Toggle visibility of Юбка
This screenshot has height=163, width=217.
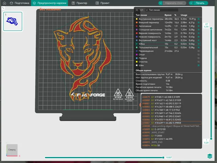tap(199, 44)
